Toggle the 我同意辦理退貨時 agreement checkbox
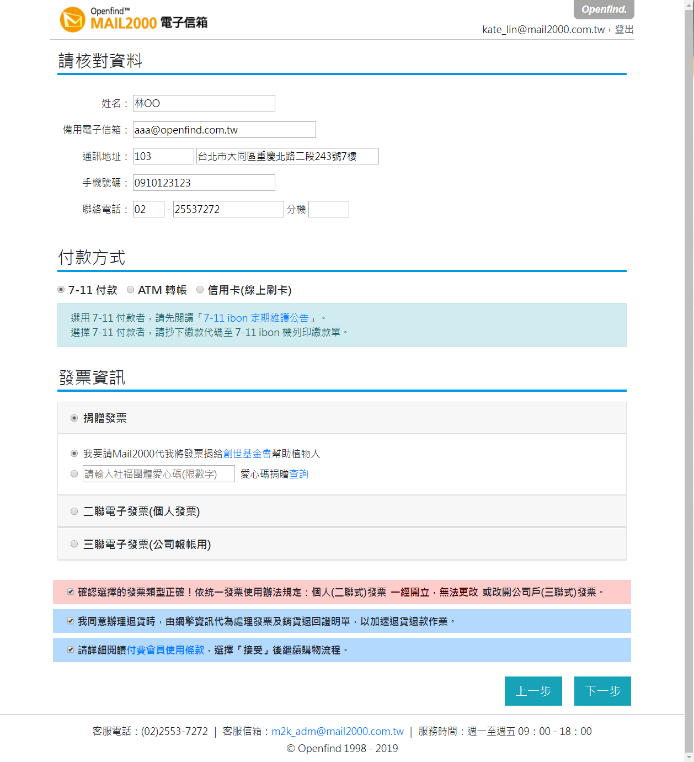The width and height of the screenshot is (694, 762). (71, 621)
